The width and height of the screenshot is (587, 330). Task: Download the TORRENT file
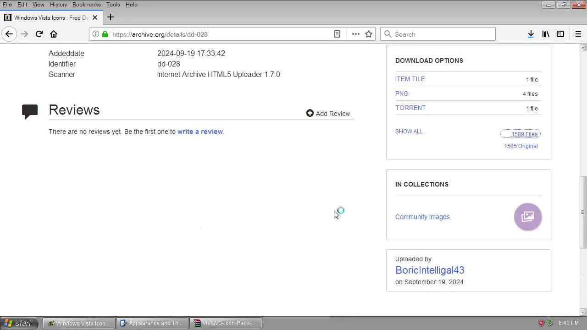tap(410, 108)
